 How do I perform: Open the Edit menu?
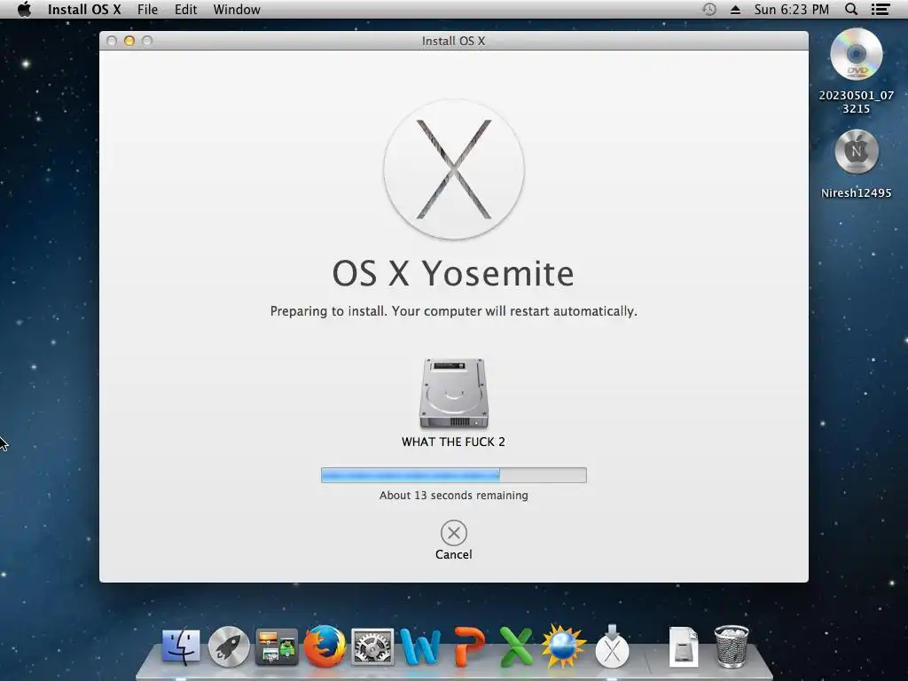186,9
